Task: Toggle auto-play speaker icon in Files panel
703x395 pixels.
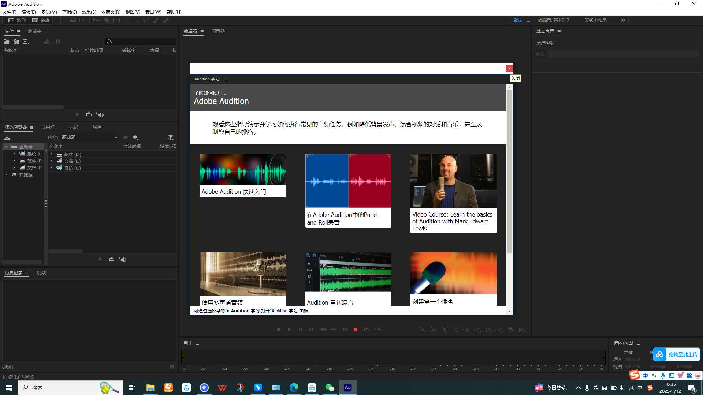Action: (x=100, y=114)
